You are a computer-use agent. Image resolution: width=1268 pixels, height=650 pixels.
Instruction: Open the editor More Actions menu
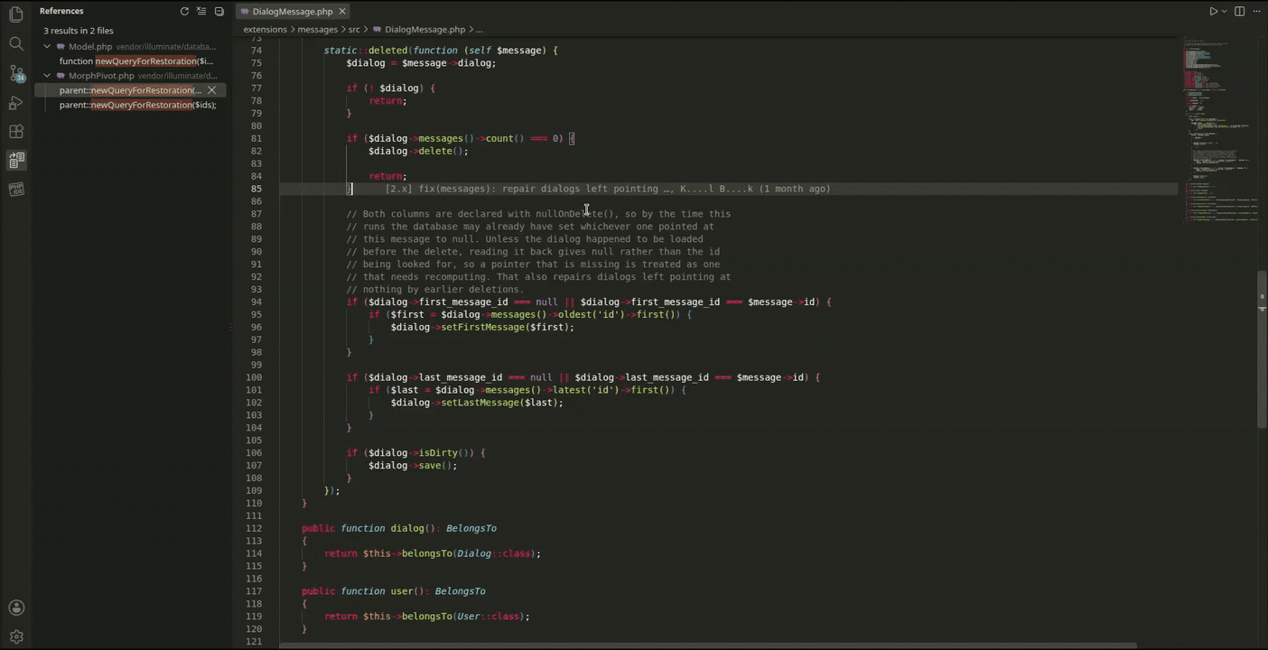(1256, 11)
